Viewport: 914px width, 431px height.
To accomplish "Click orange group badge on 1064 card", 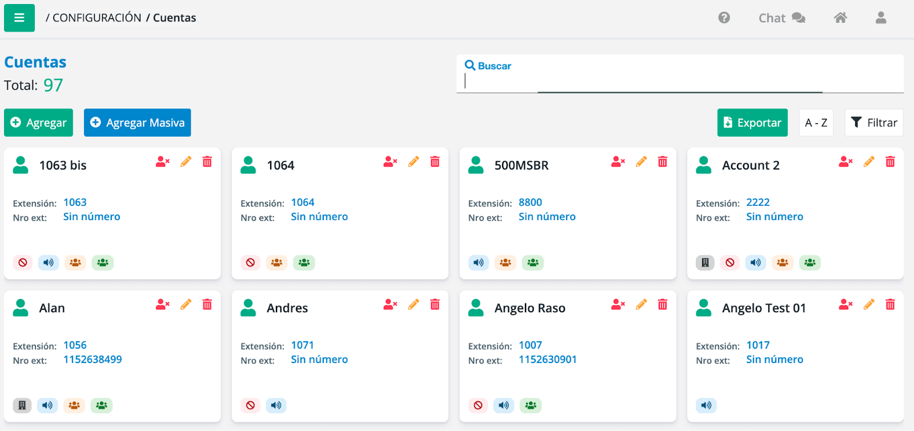I will (276, 262).
